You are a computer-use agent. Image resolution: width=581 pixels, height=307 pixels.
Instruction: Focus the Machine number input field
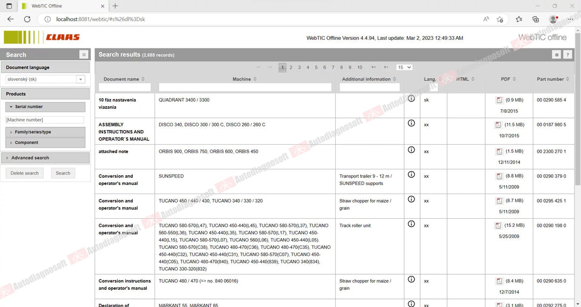tap(45, 120)
